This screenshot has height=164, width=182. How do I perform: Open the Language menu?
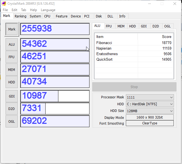point(48,10)
